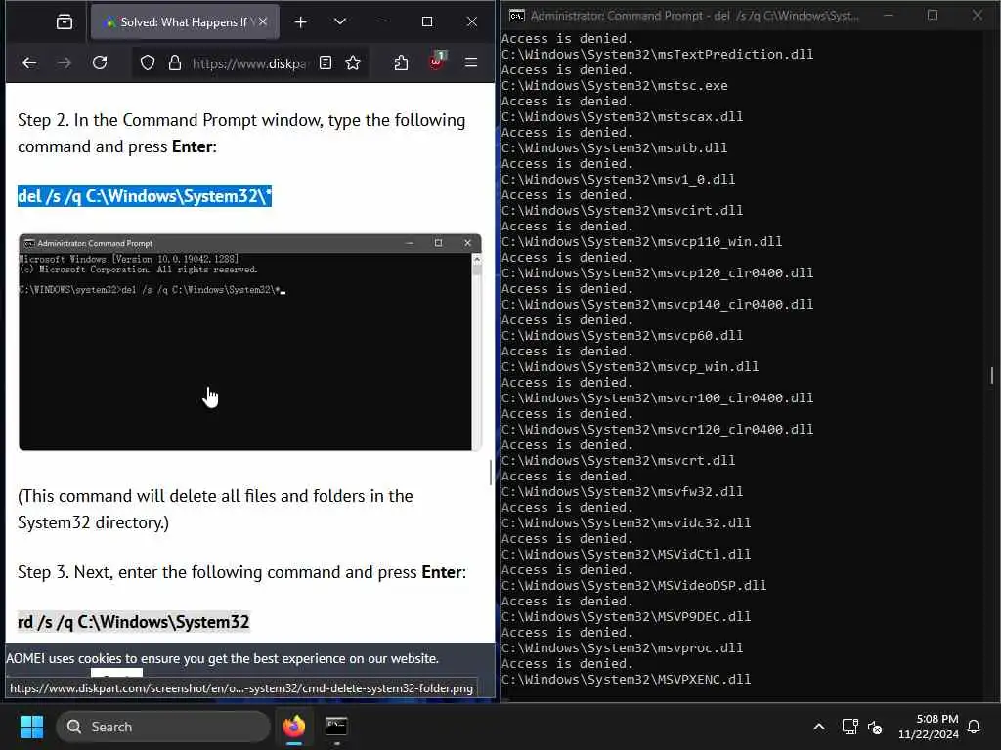Go back to the previous page

(29, 62)
